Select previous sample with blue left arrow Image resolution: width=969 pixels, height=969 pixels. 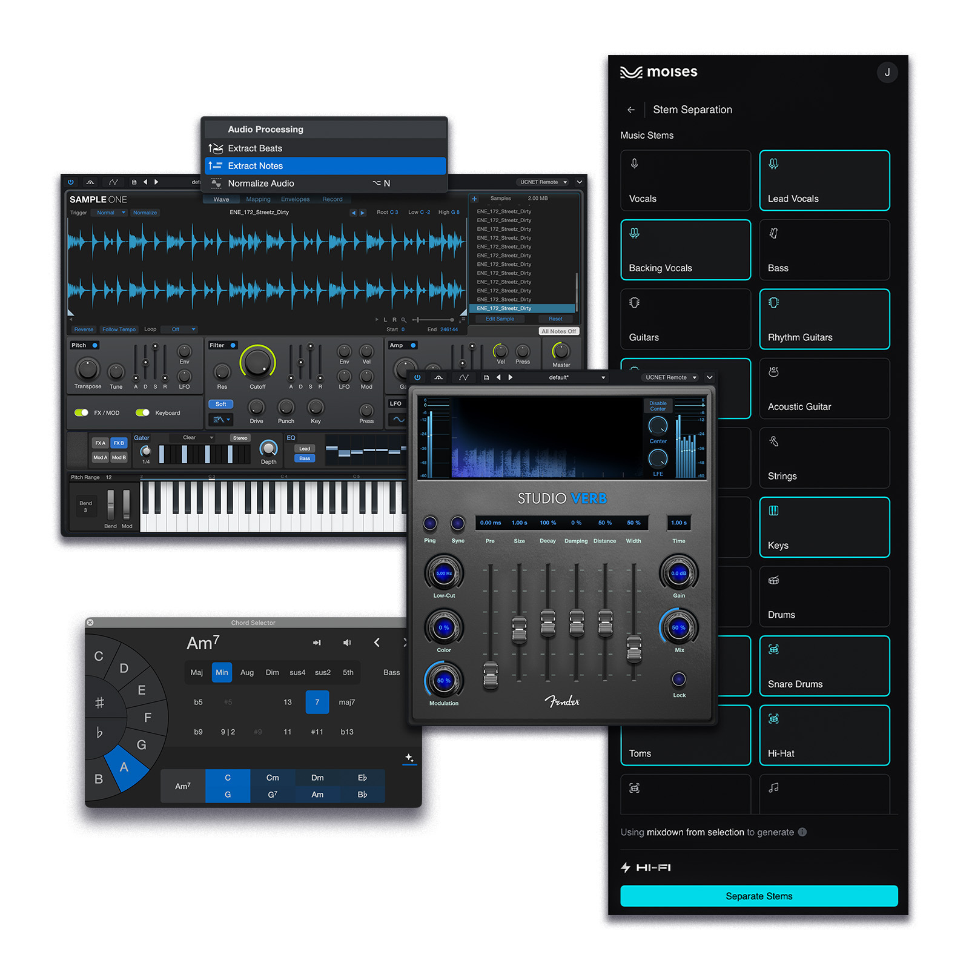click(354, 213)
